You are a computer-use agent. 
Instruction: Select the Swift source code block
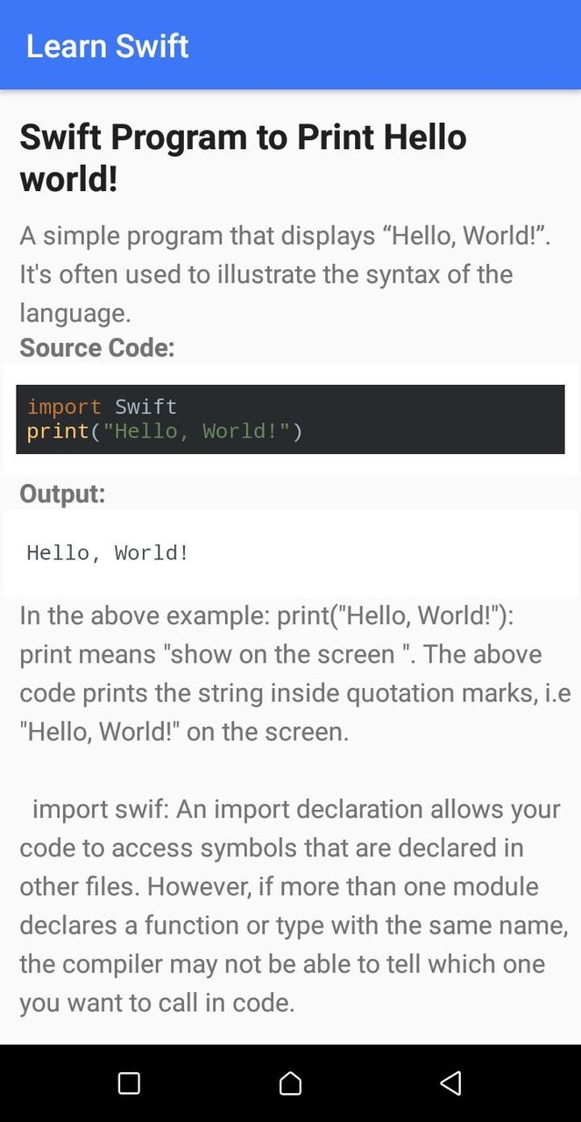(290, 419)
